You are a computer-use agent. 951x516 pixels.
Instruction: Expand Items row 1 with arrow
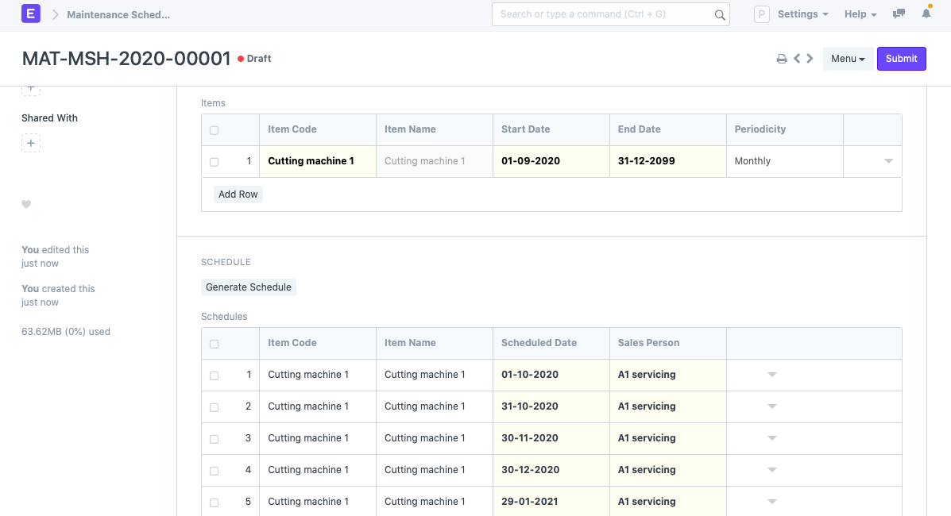pos(888,161)
